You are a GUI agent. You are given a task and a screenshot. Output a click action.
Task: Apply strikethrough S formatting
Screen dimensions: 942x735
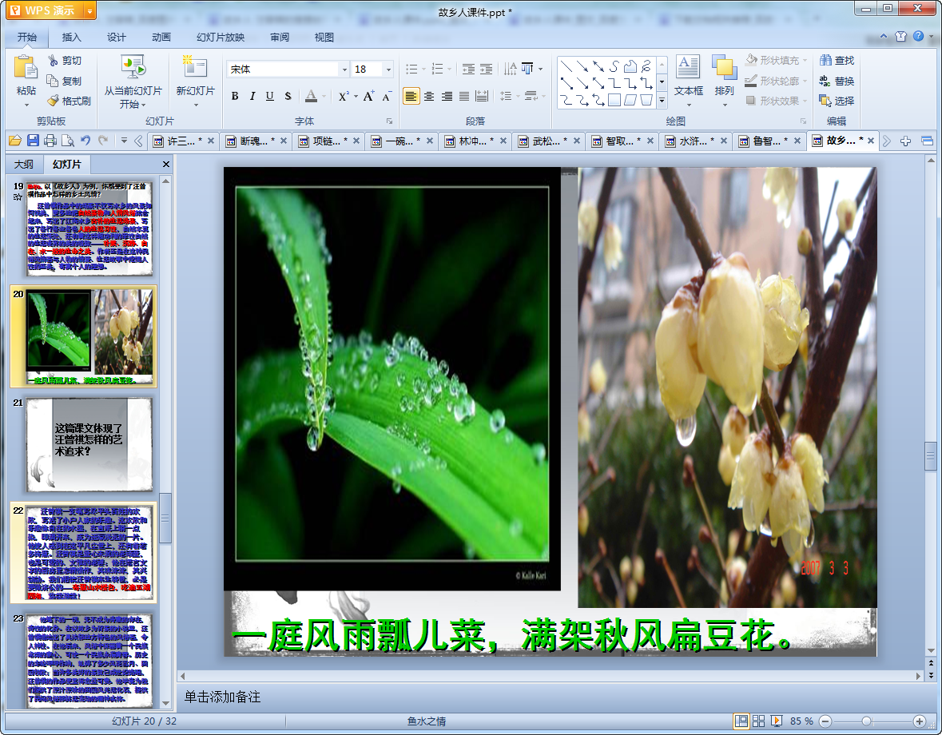[x=288, y=96]
